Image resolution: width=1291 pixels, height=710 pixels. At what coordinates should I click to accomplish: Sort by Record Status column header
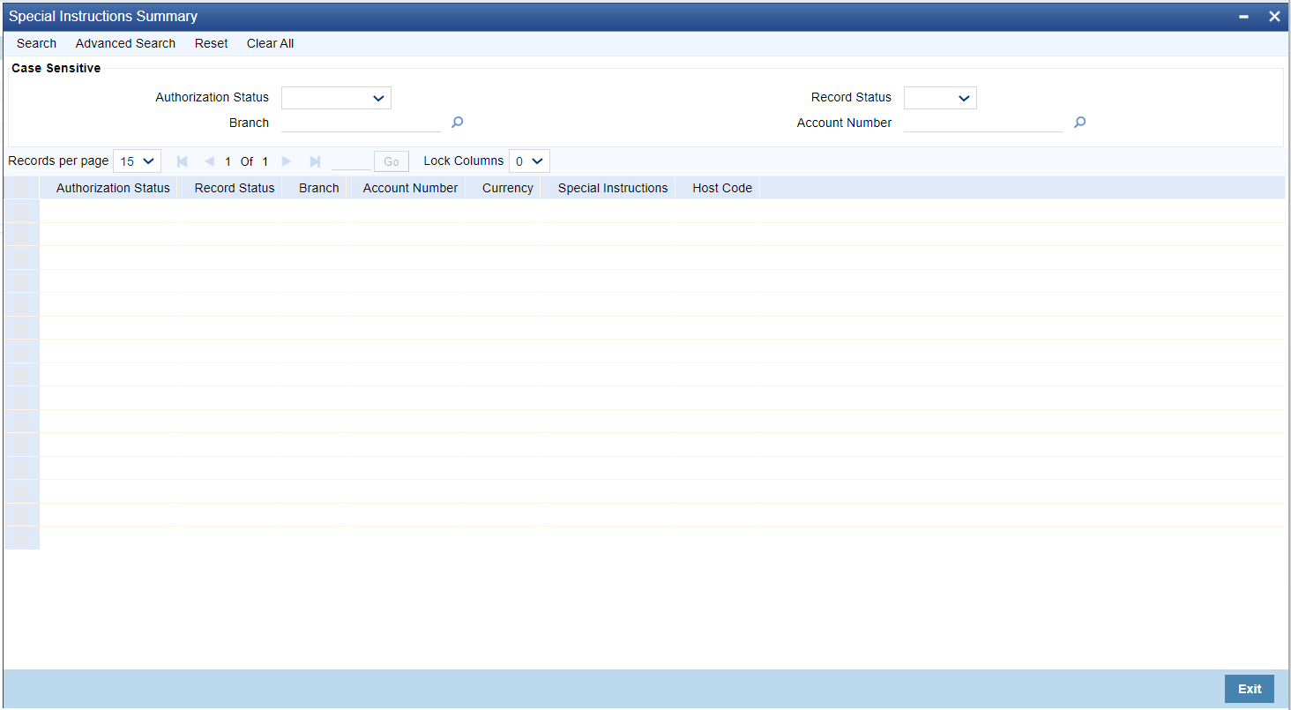pyautogui.click(x=235, y=188)
